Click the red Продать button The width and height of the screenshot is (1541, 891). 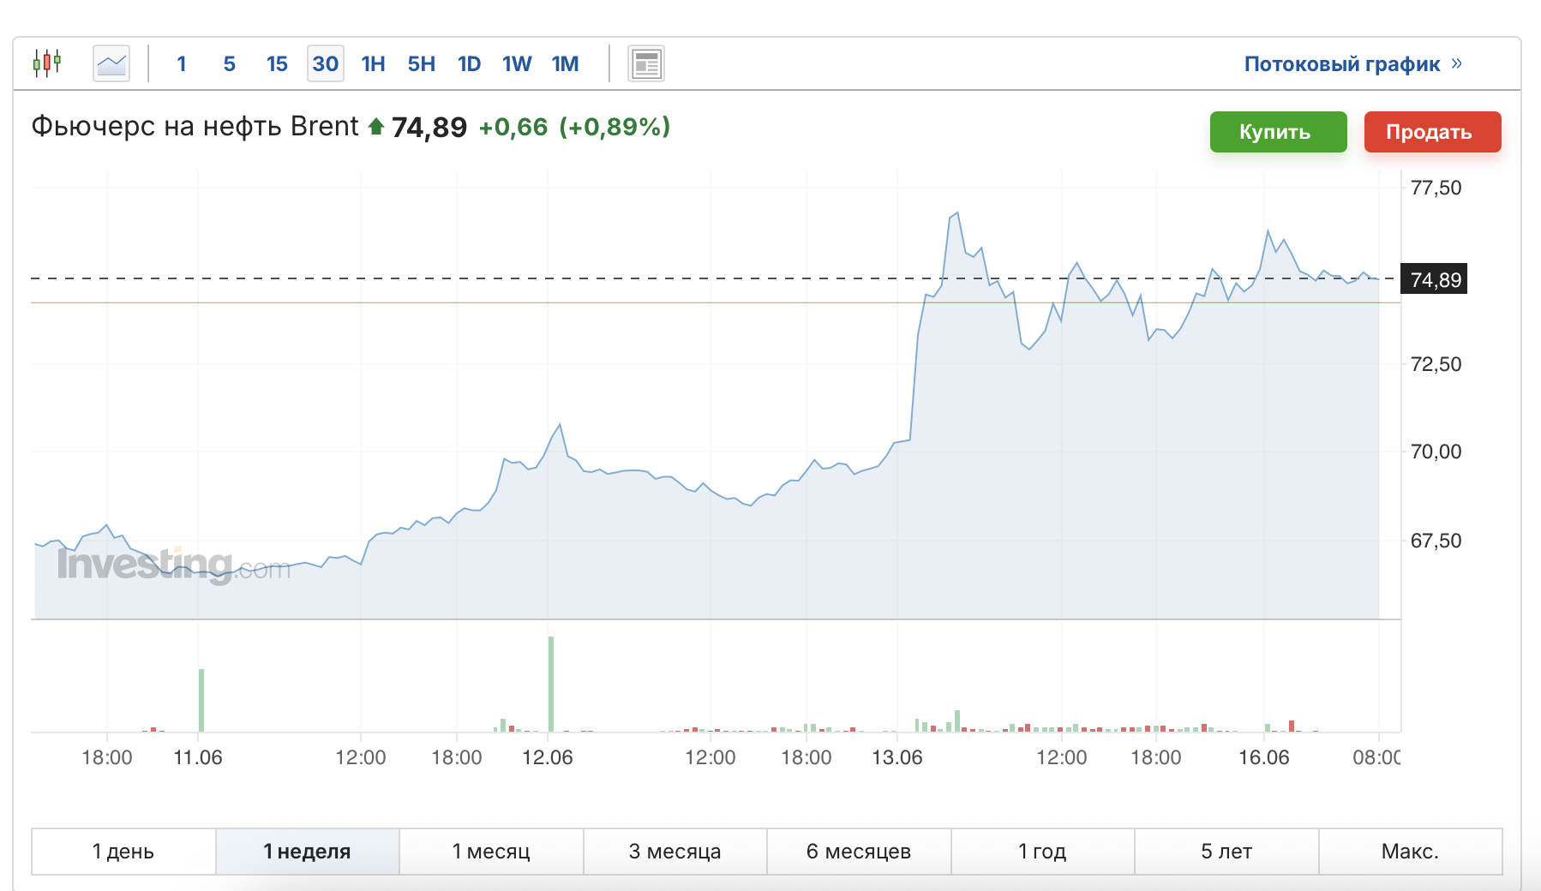pyautogui.click(x=1433, y=132)
